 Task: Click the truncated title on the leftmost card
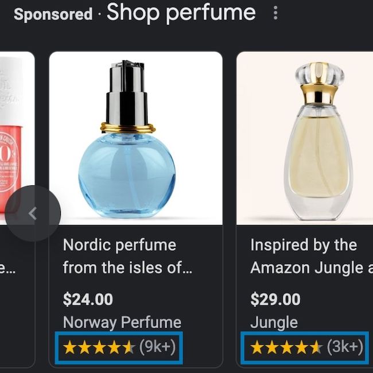pos(6,268)
